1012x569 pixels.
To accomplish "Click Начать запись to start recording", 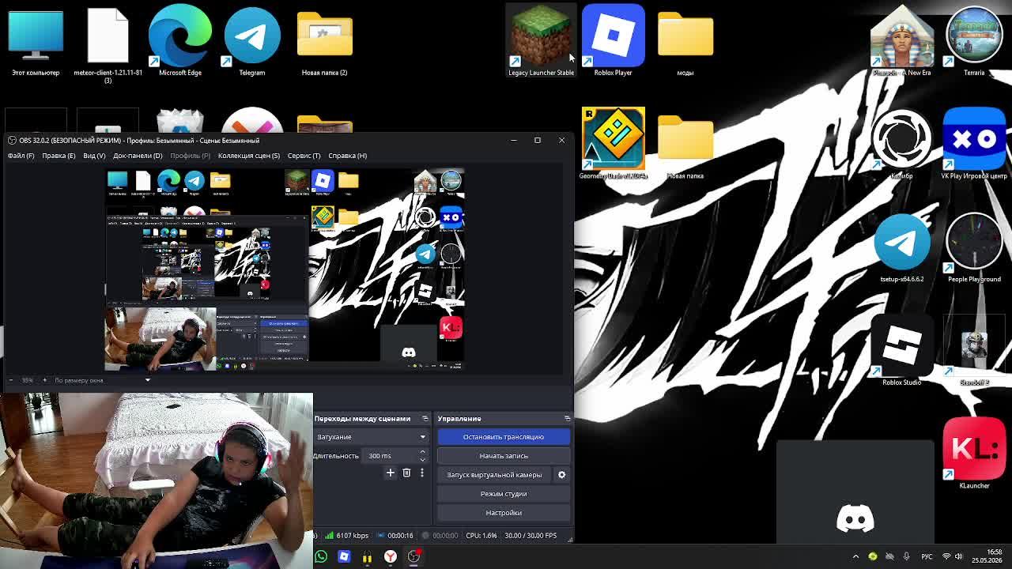I will [x=503, y=456].
